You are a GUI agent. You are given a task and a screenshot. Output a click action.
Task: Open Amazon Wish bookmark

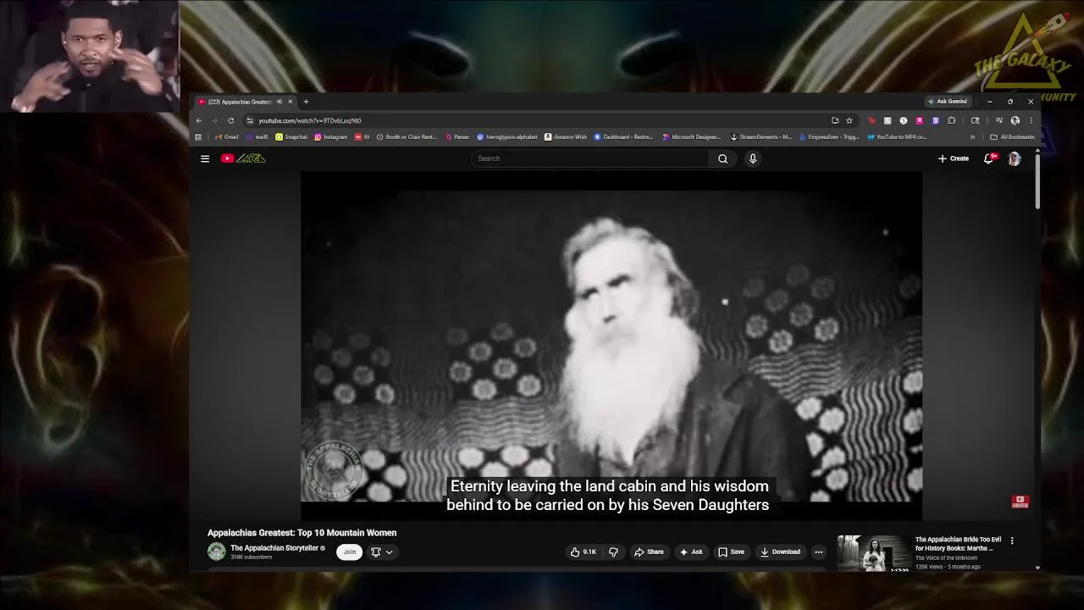point(566,136)
